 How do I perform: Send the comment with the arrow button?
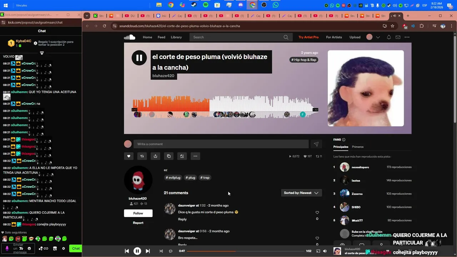coord(316,144)
